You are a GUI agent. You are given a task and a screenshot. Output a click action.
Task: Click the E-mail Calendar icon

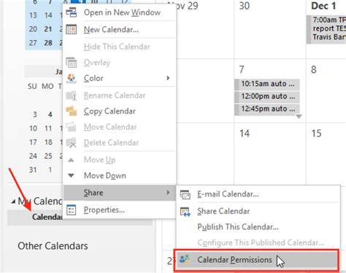185,194
